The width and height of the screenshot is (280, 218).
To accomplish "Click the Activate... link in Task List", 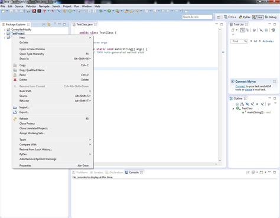I will pos(268,41).
